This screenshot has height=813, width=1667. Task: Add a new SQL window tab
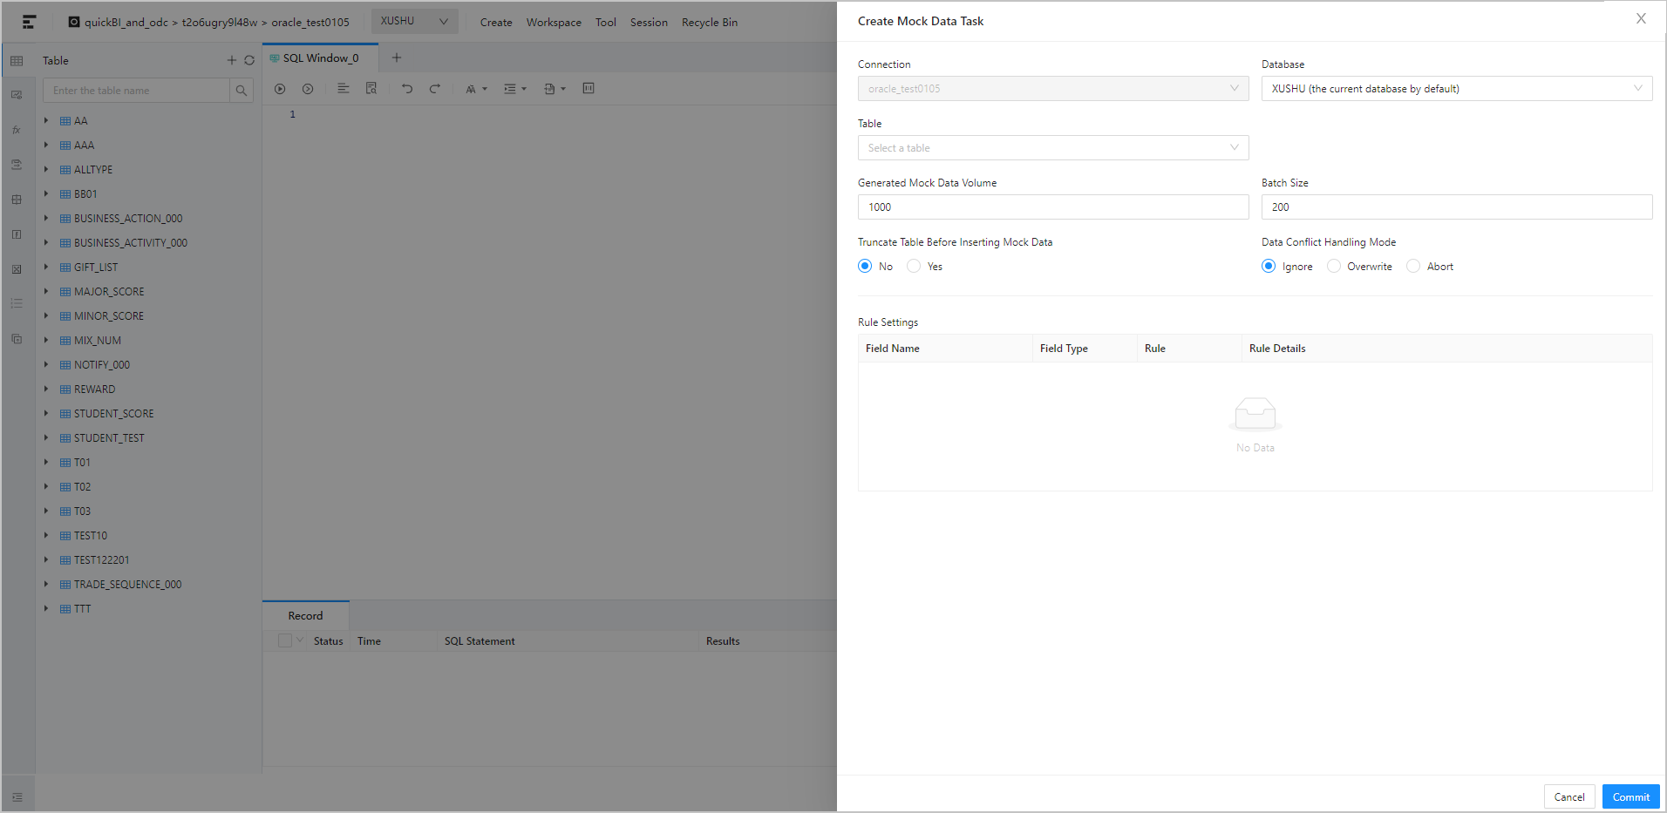point(397,58)
